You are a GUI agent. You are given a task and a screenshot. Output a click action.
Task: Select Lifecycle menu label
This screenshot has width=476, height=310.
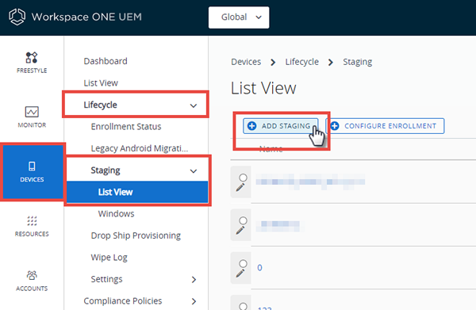[x=100, y=105]
